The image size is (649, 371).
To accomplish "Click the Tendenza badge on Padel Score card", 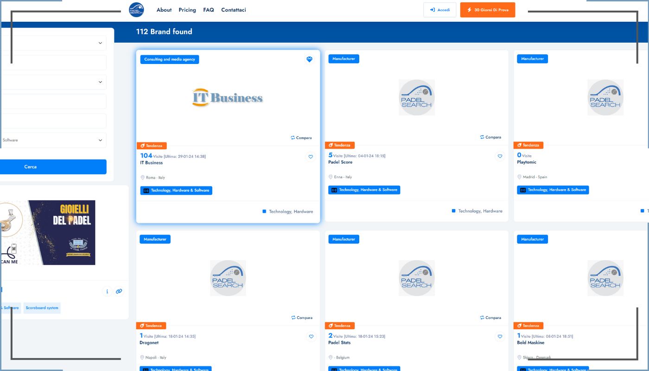I will coord(340,145).
